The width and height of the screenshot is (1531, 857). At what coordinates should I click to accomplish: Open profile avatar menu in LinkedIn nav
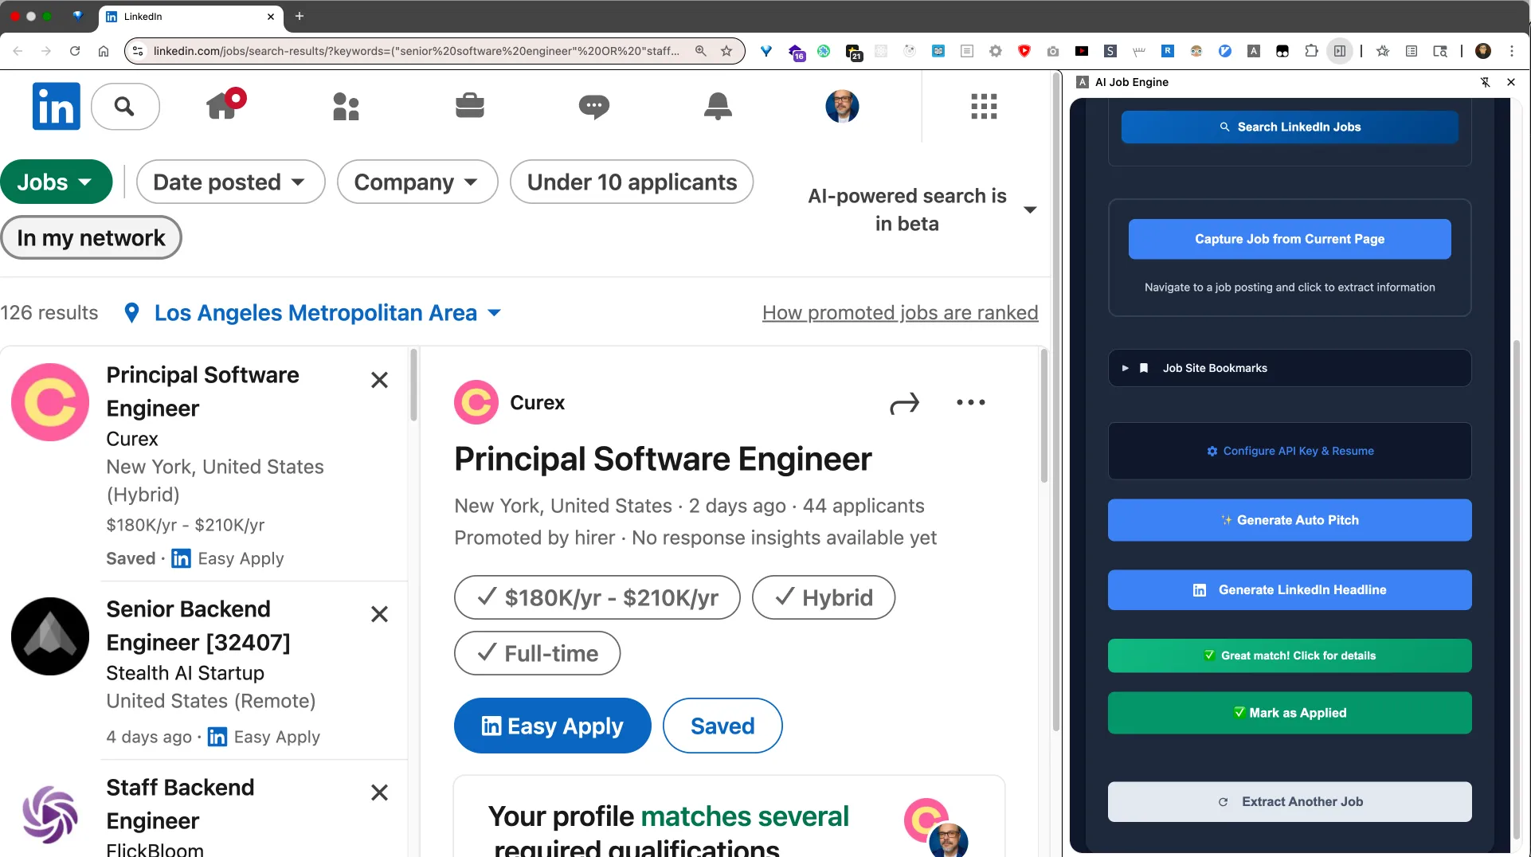[x=842, y=106]
